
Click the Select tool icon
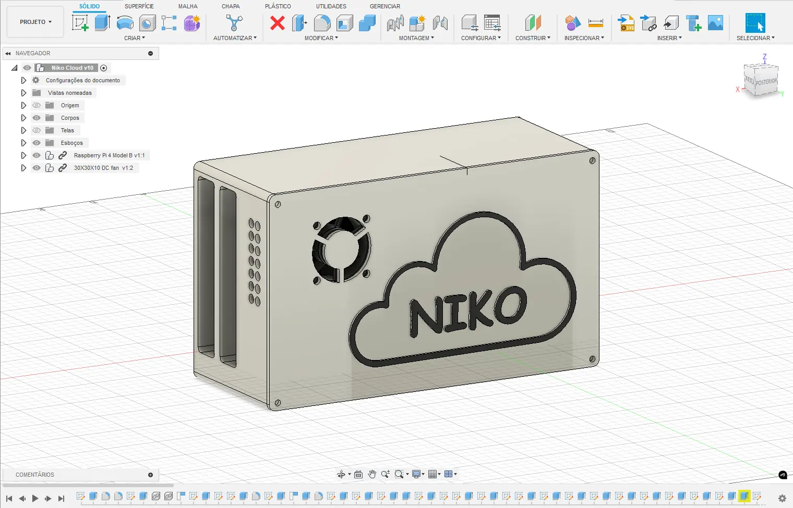755,23
